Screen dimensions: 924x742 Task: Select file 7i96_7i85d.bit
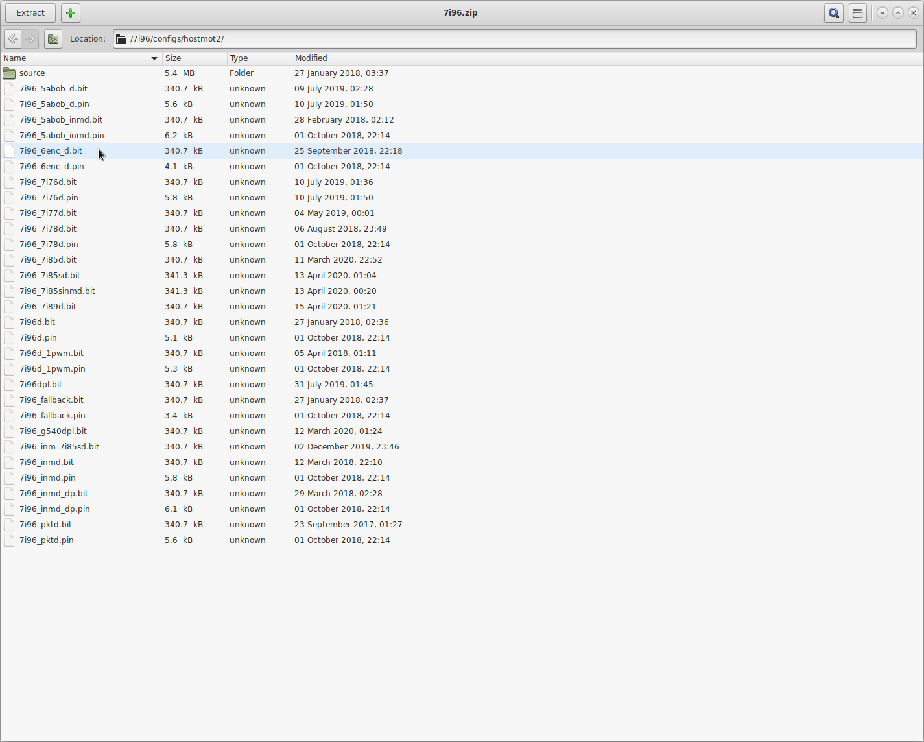coord(48,260)
